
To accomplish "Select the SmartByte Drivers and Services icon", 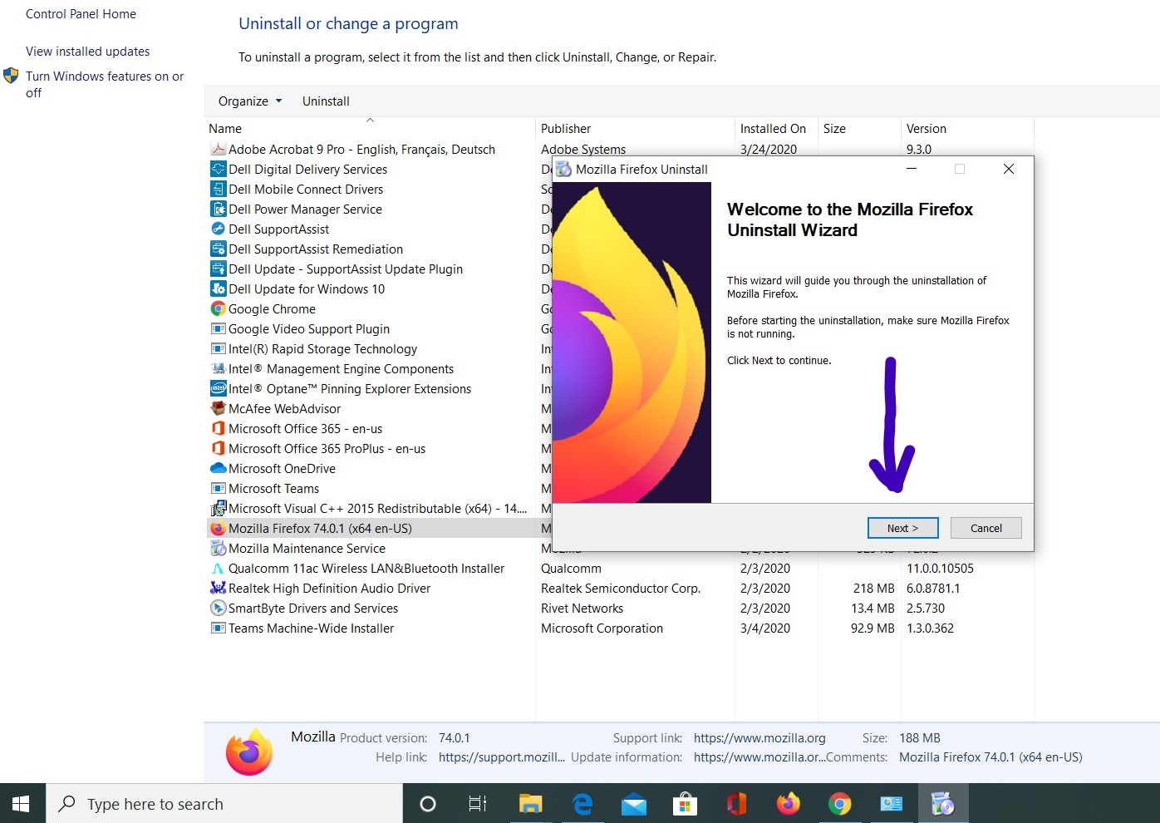I will [219, 608].
